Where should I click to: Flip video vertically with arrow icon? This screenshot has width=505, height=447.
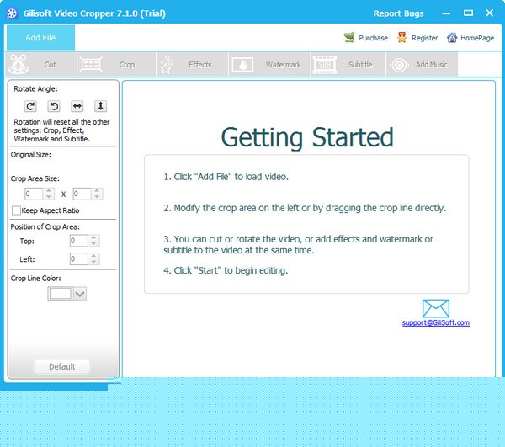coord(100,106)
